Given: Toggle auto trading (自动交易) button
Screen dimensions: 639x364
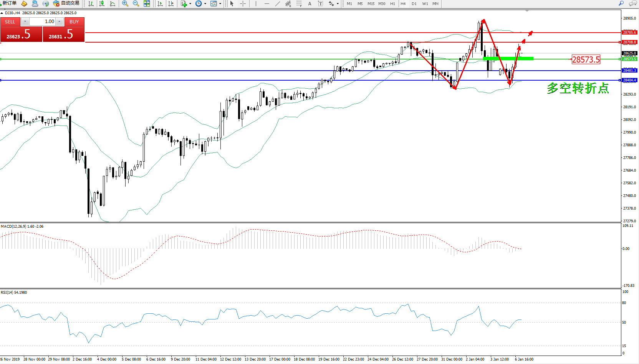Looking at the screenshot, I should pos(66,3).
